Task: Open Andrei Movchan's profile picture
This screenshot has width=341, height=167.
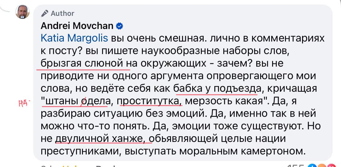Action: point(22,11)
